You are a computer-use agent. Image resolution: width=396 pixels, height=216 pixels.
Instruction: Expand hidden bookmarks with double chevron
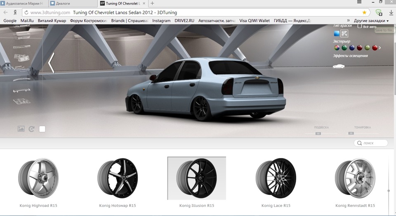[348, 21]
